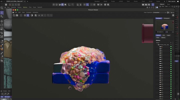
Task: Collapse the phase_bop_.jpg history folder
Action: (157, 44)
